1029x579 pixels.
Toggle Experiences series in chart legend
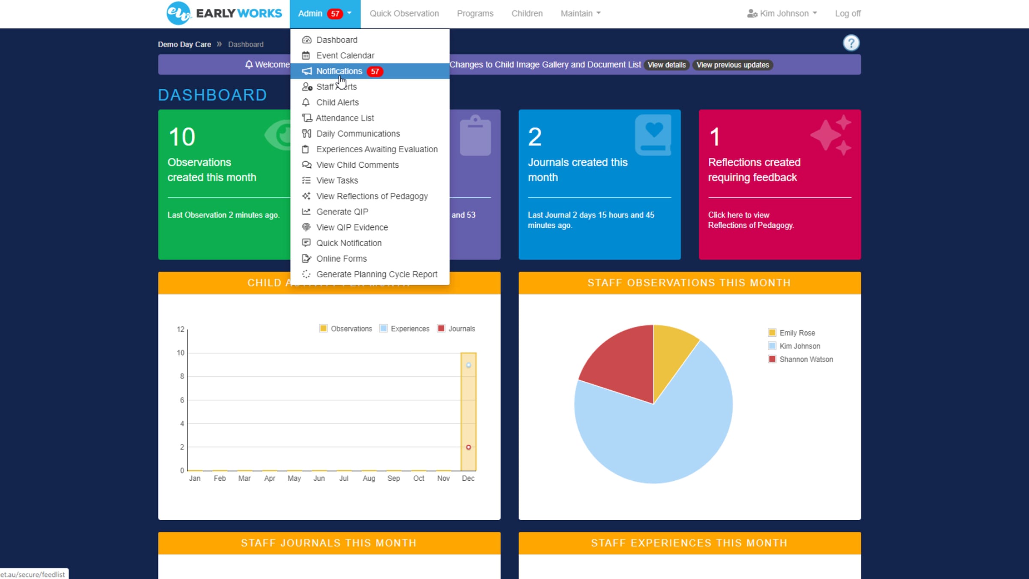(404, 329)
